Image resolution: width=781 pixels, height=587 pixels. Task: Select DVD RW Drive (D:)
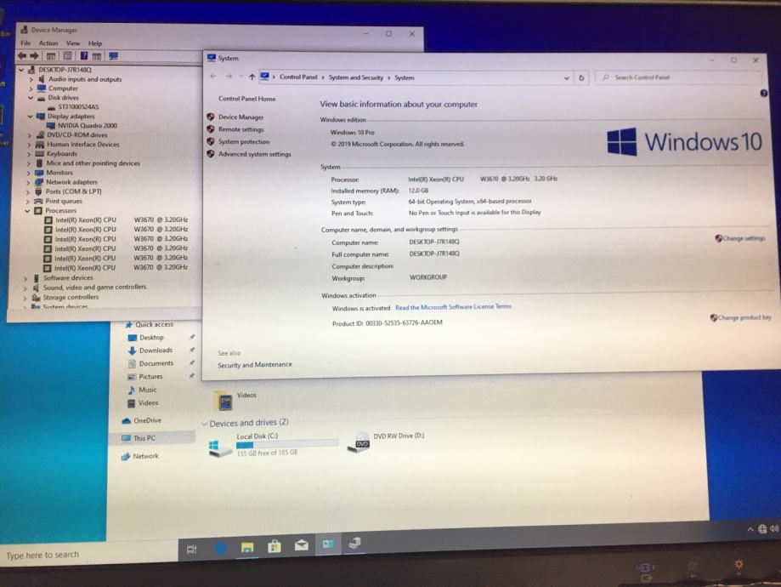386,442
